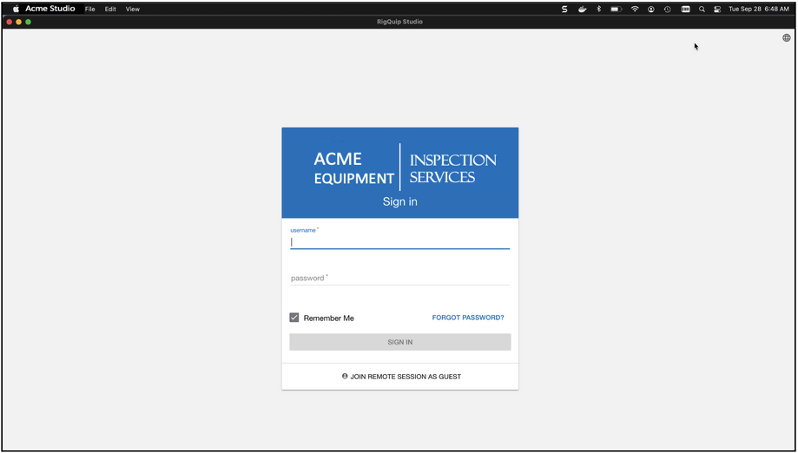Uncheck the Remember Me checkbox
This screenshot has height=453, width=798.
tap(294, 318)
